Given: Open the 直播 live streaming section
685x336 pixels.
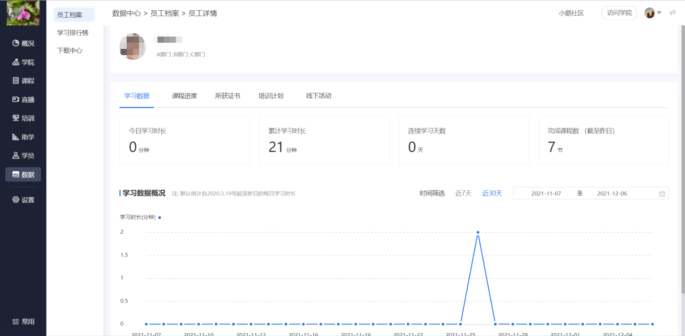Looking at the screenshot, I should tap(23, 99).
